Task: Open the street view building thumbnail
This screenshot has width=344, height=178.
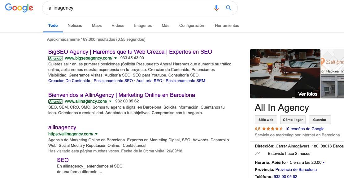Action: pos(332,86)
